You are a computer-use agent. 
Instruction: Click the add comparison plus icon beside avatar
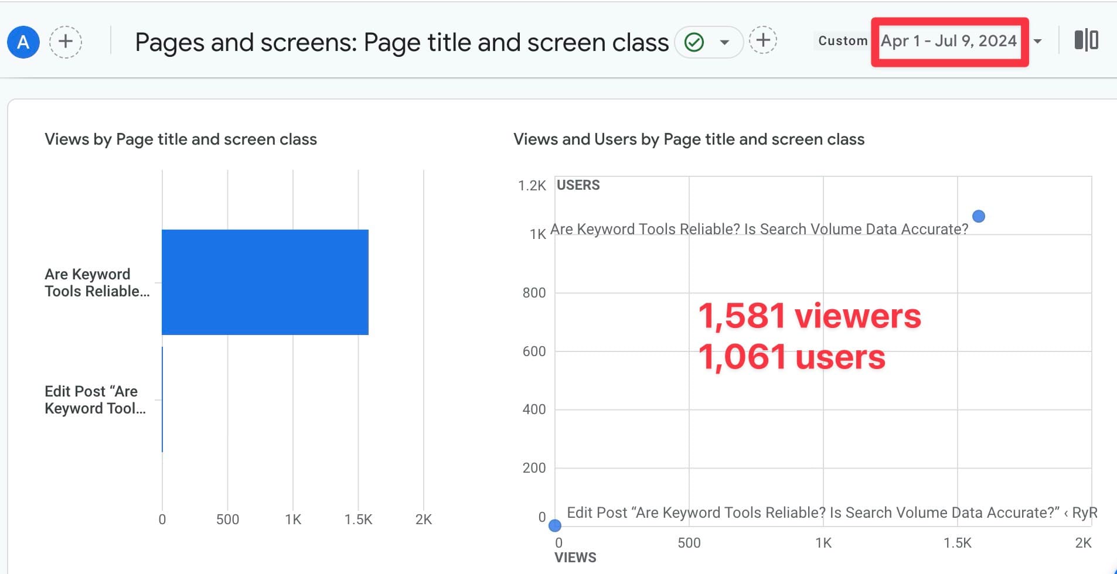tap(66, 42)
